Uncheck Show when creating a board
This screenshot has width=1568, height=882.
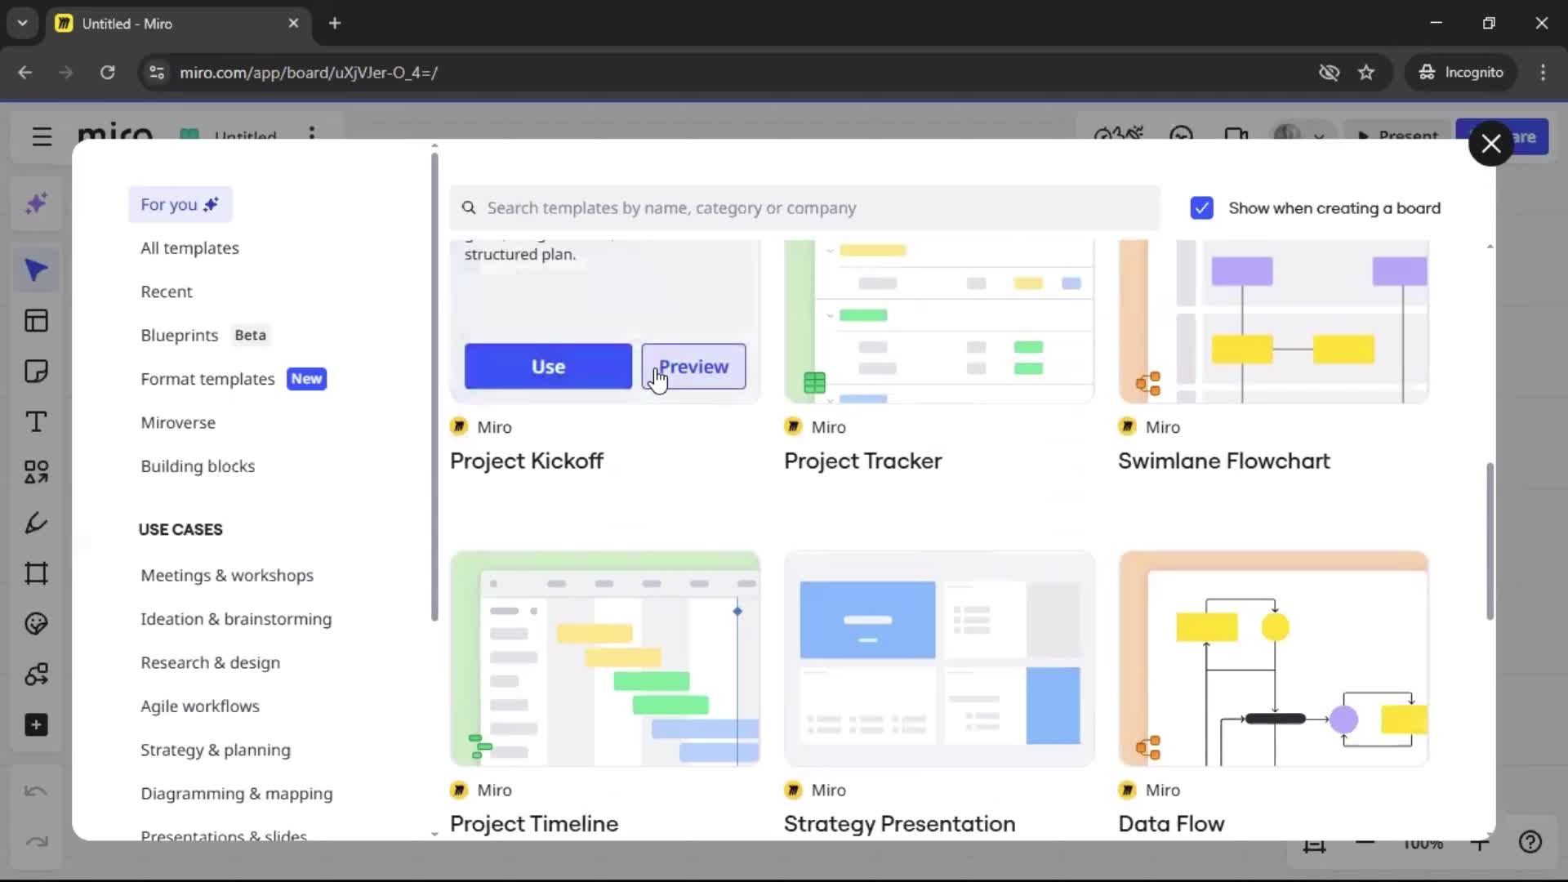click(x=1201, y=208)
